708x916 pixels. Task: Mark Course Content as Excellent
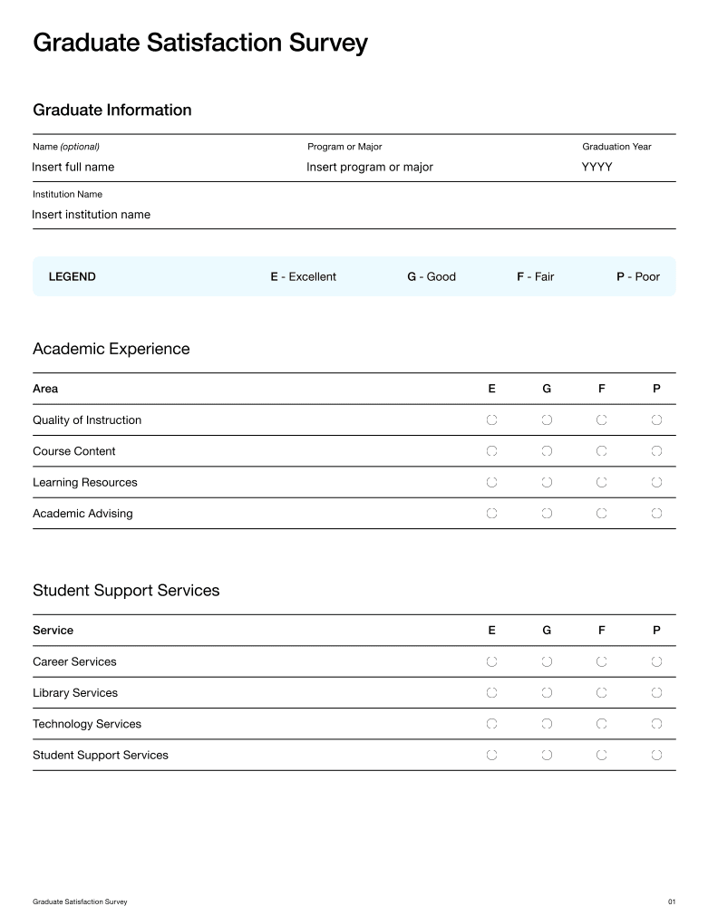pyautogui.click(x=491, y=451)
